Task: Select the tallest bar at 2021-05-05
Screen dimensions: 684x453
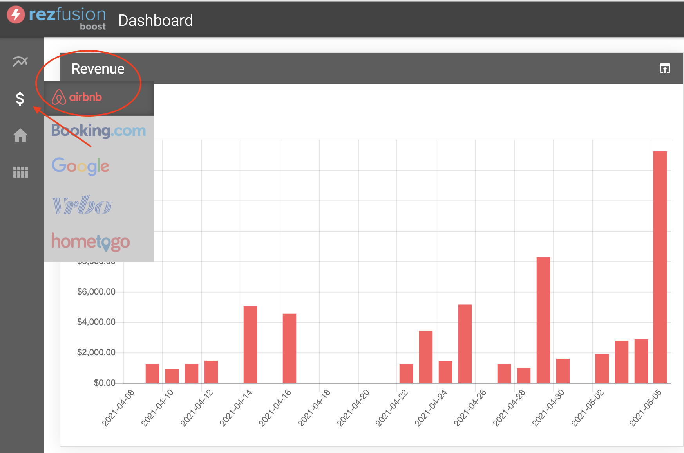Action: [660, 267]
